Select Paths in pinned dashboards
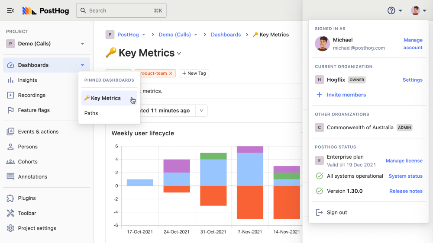Image resolution: width=433 pixels, height=243 pixels. point(109,113)
